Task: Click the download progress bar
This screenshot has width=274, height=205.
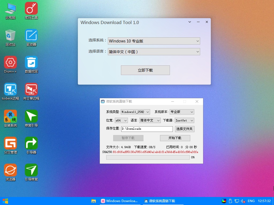Action: coord(148,157)
